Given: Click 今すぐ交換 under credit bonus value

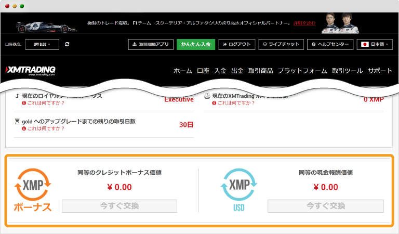Looking at the screenshot, I should point(119,206).
